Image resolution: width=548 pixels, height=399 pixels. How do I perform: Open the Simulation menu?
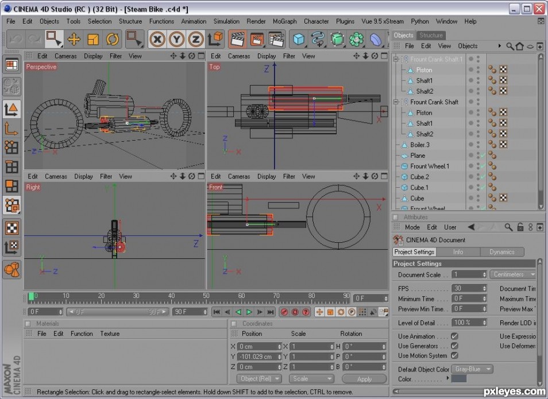pyautogui.click(x=226, y=21)
